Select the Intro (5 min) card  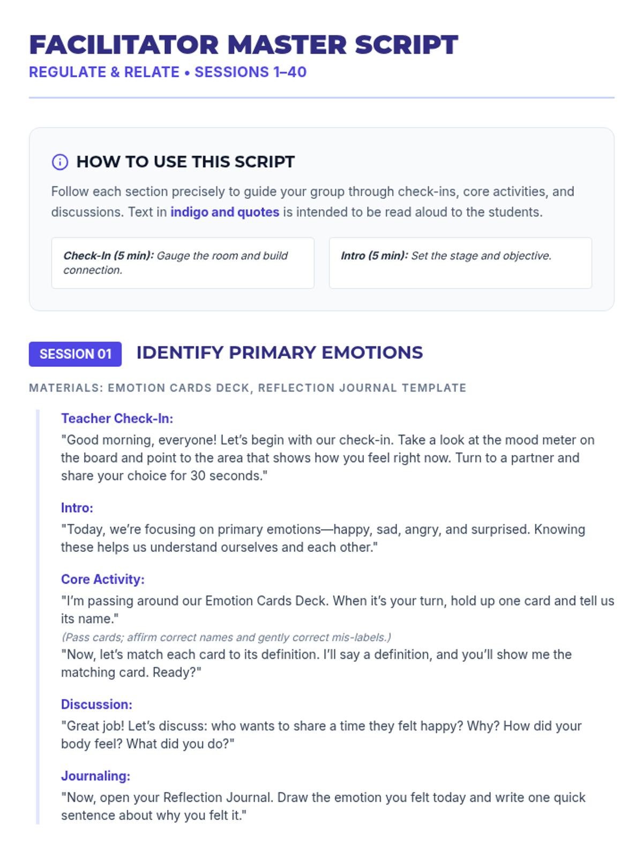coord(460,263)
